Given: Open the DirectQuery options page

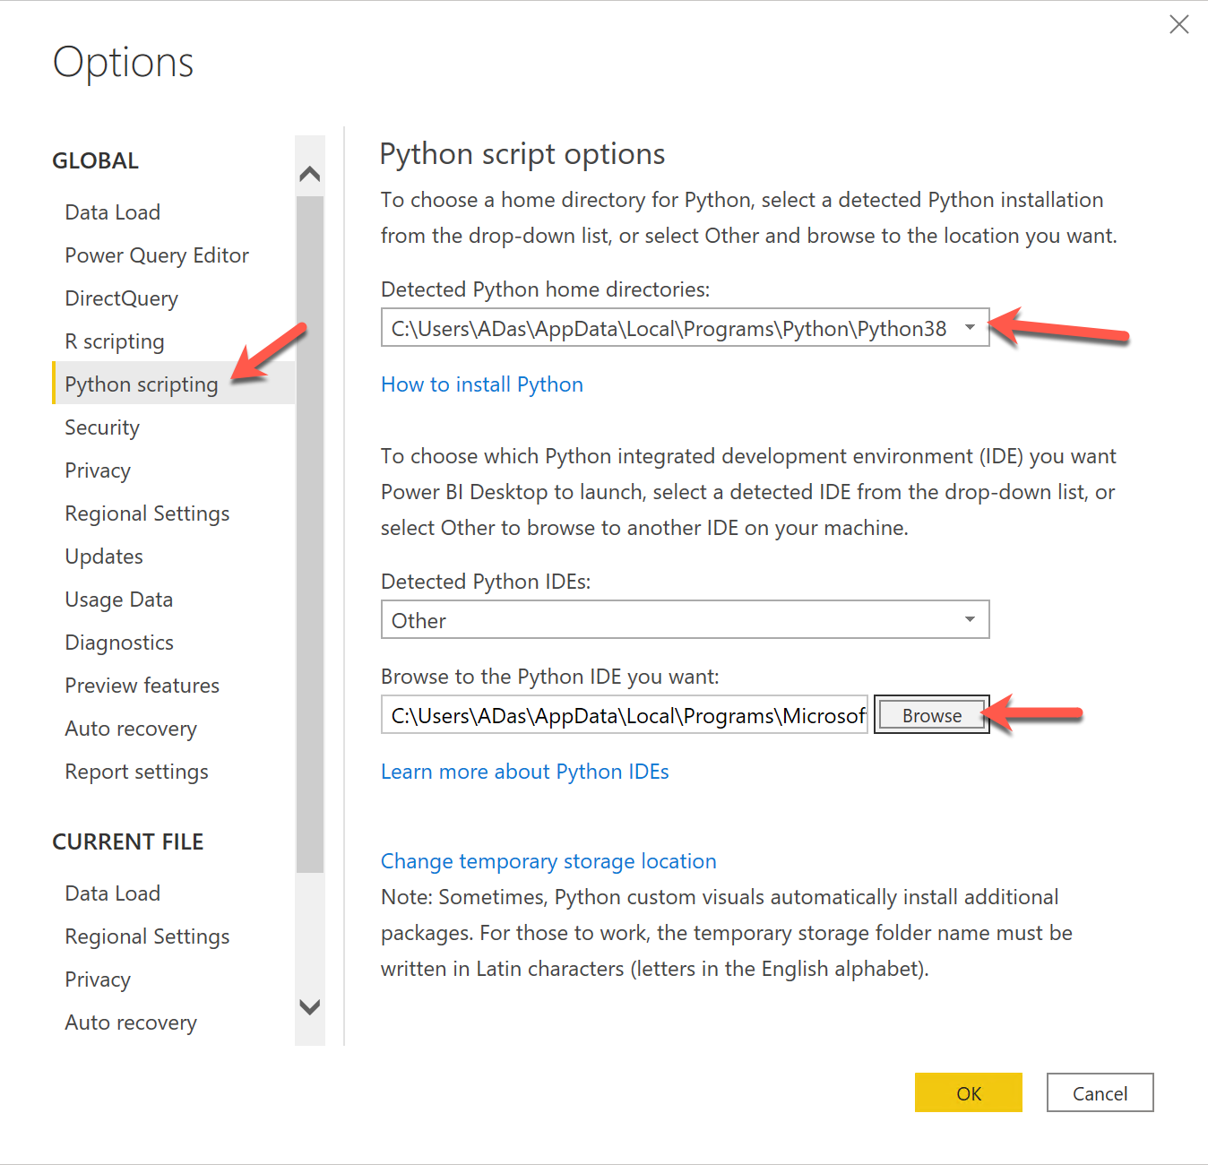Looking at the screenshot, I should tap(121, 298).
